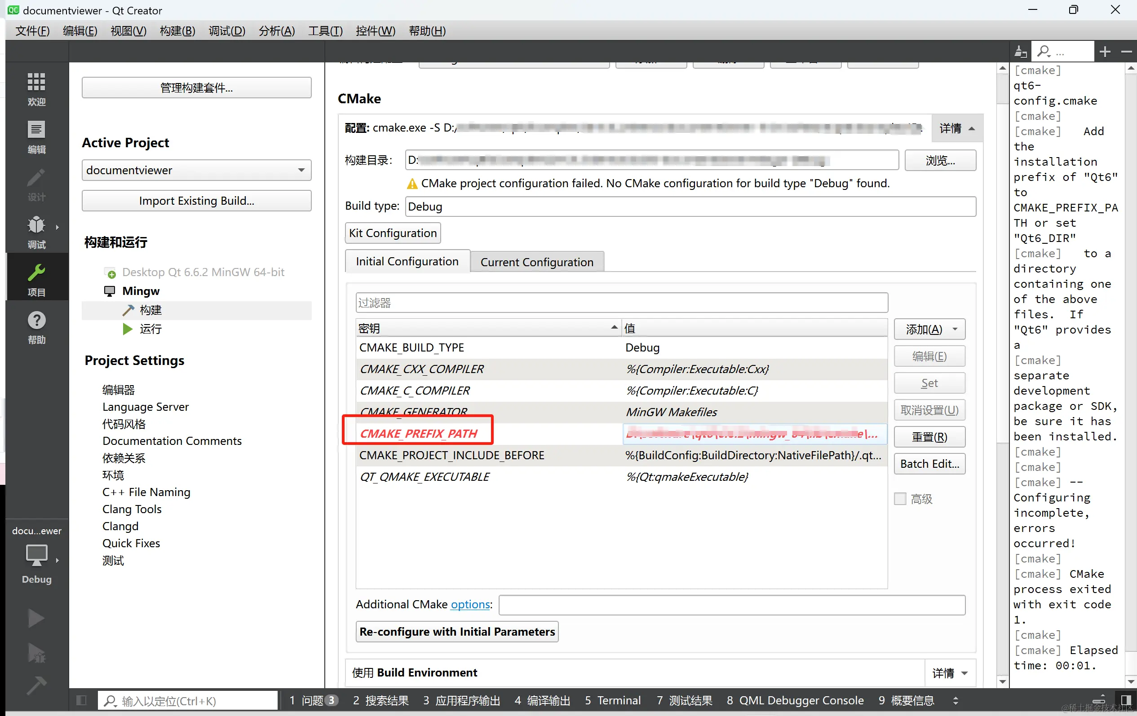Click the 过滤器 filter input field
Screen dimensions: 1137x716
[x=621, y=303]
